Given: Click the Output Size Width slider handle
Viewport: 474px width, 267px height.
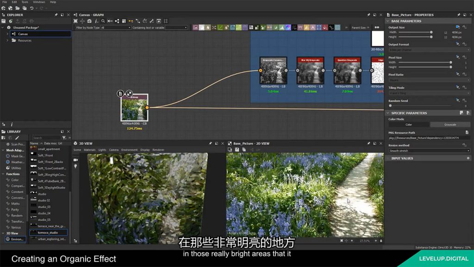Looking at the screenshot, I should [x=431, y=32].
